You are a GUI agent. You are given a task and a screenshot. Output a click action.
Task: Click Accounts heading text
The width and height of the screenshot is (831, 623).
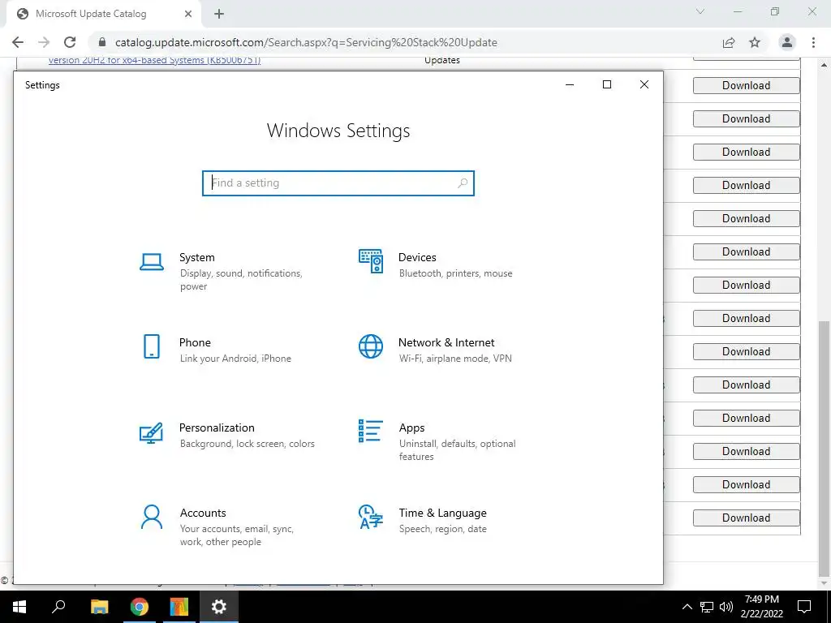click(x=203, y=513)
